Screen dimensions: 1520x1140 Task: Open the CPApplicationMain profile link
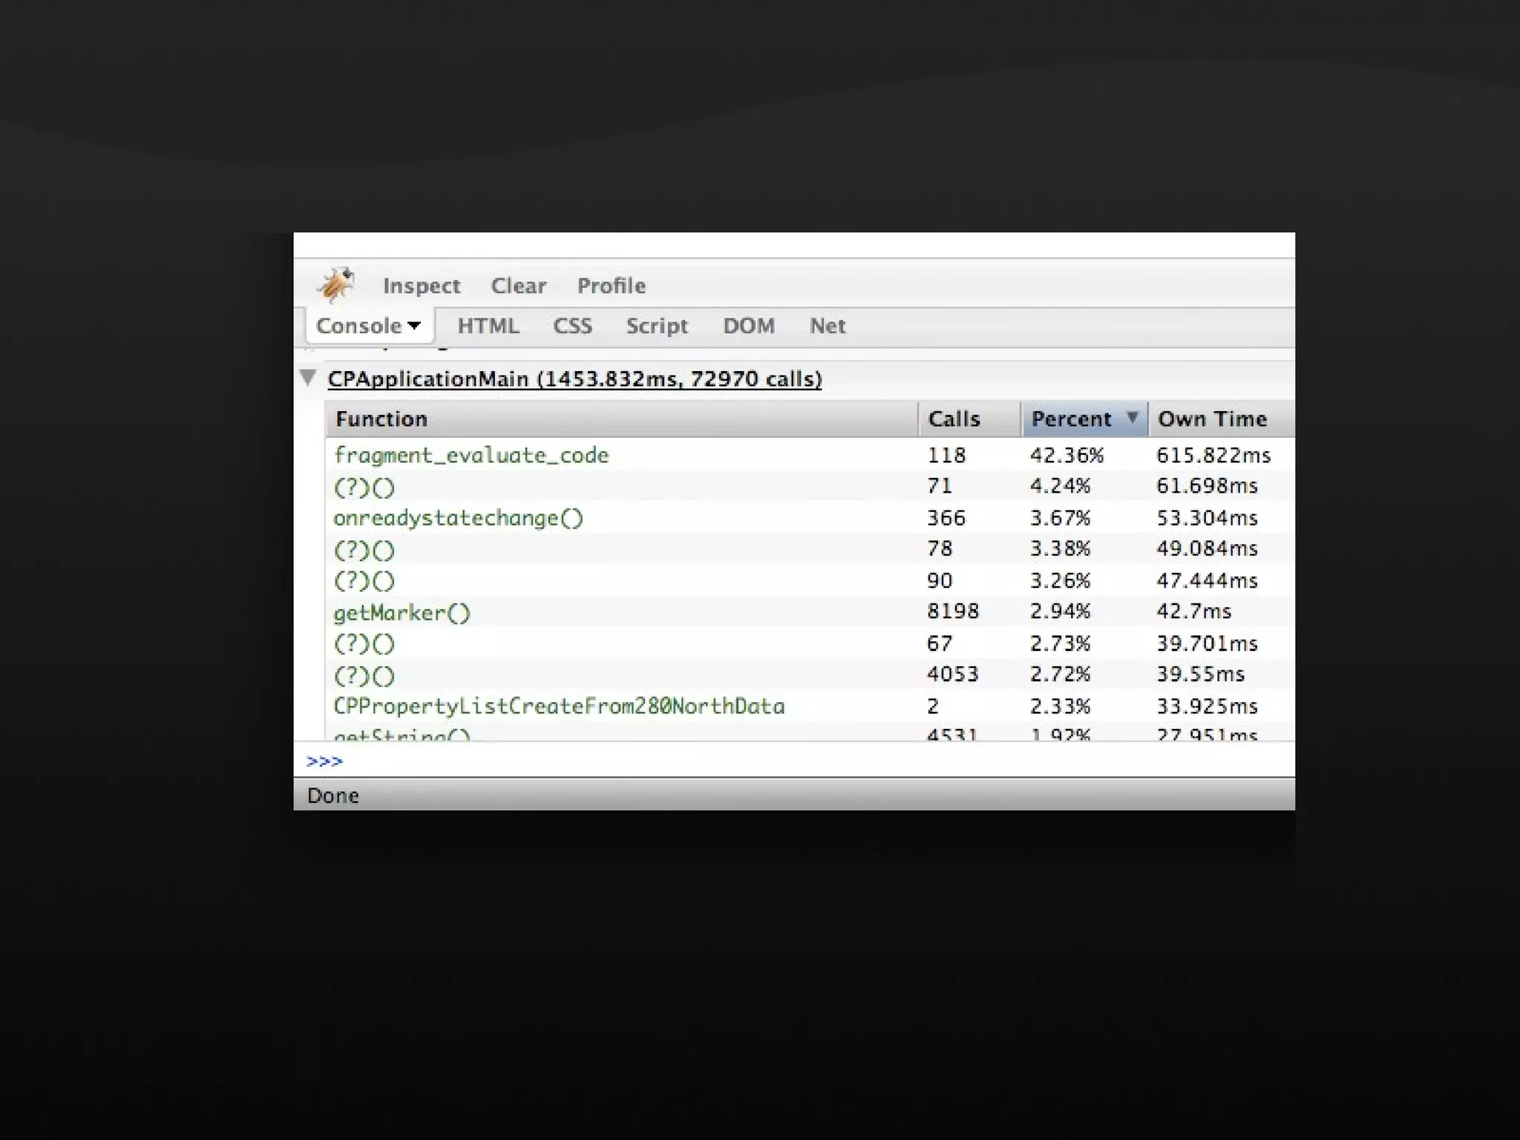574,379
